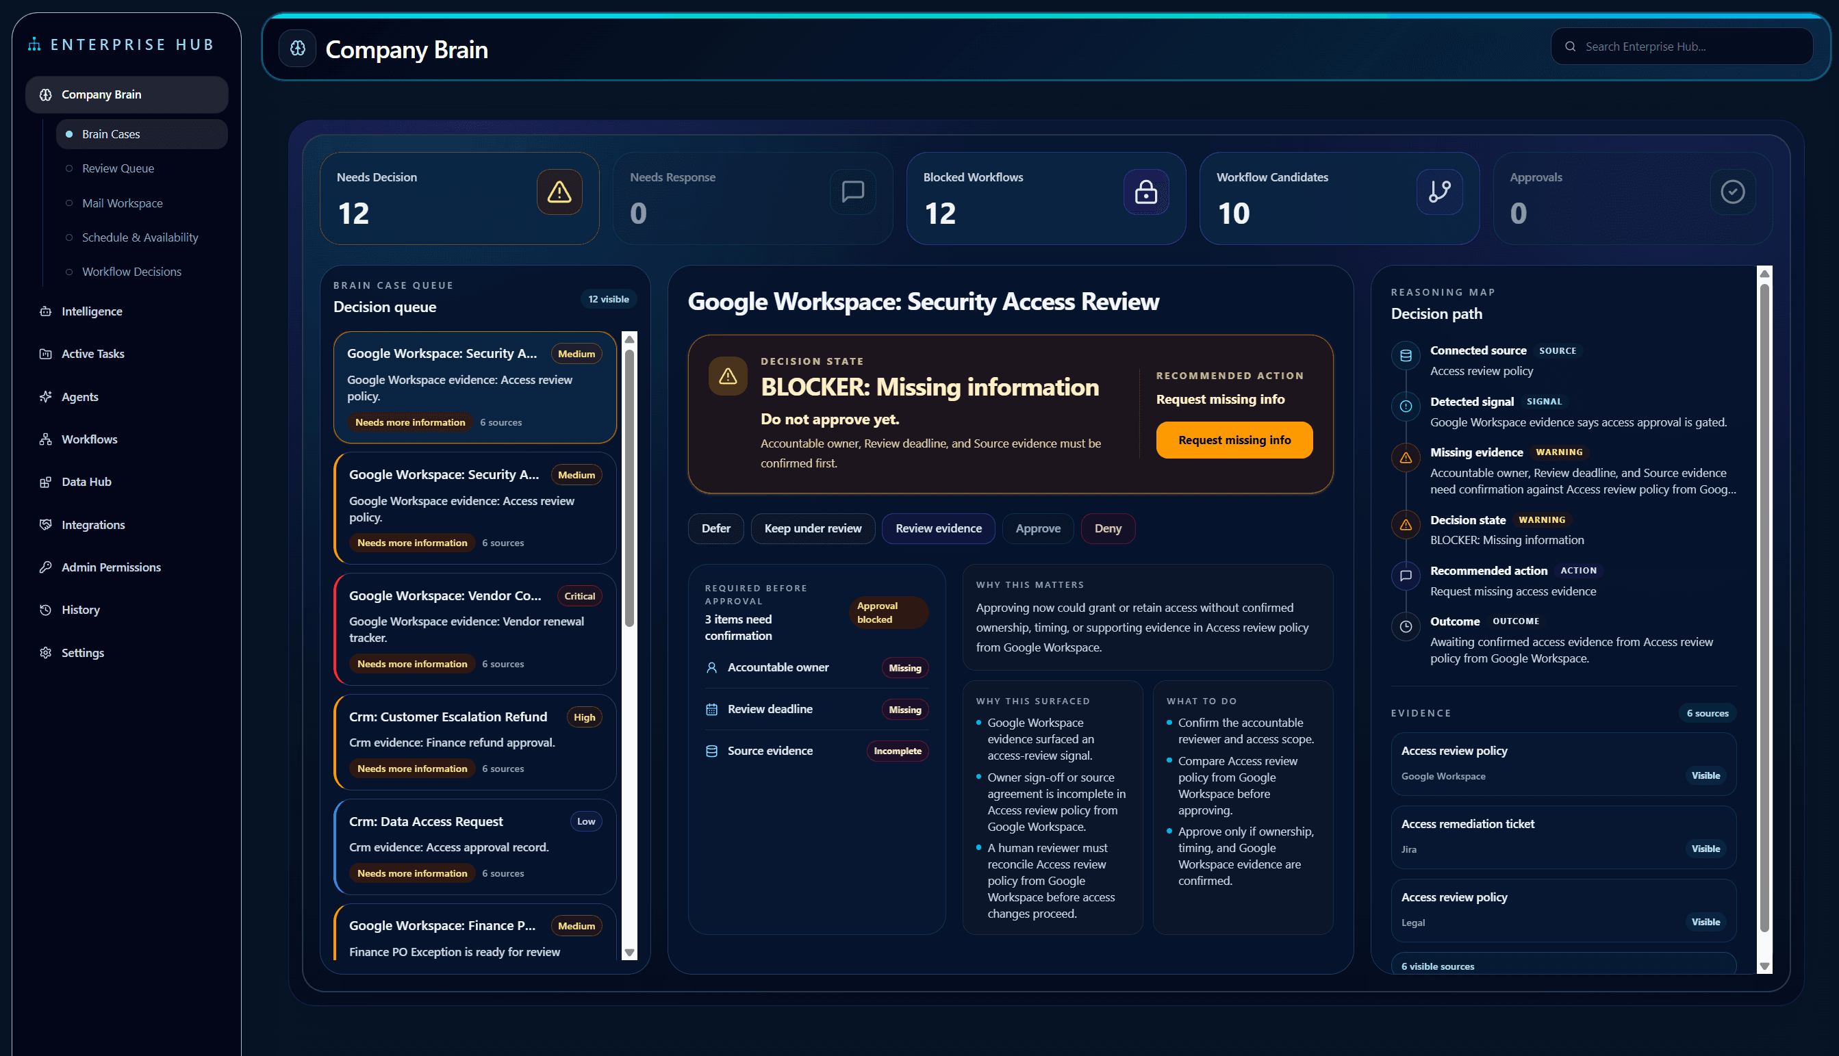Image resolution: width=1839 pixels, height=1056 pixels.
Task: Click the Reasoning Map scrollbar down arrow
Action: [x=1764, y=967]
